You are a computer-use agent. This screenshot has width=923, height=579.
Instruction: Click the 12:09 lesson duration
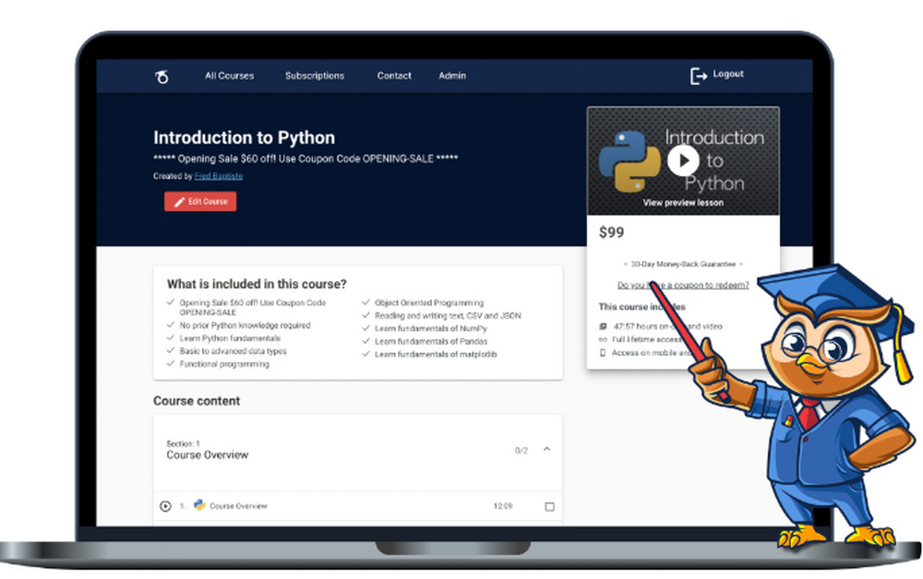point(503,506)
